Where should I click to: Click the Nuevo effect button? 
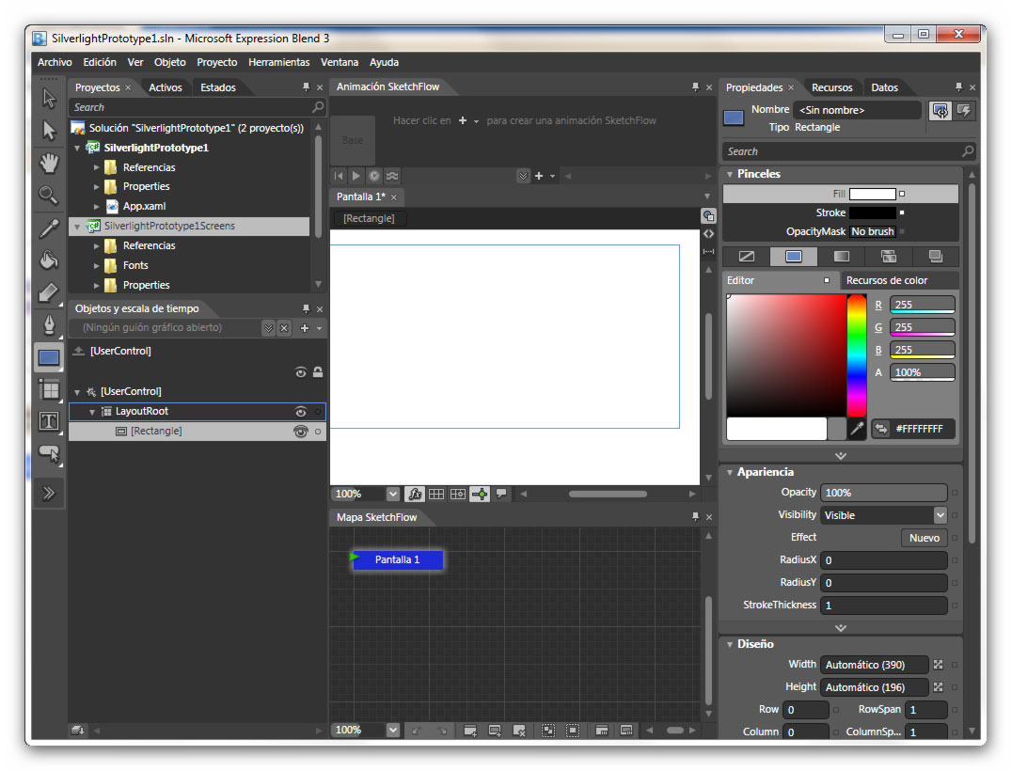coord(925,538)
